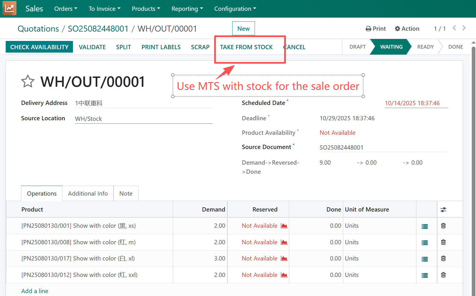Open forecast chart icon for PN25080130/001

coord(284,226)
